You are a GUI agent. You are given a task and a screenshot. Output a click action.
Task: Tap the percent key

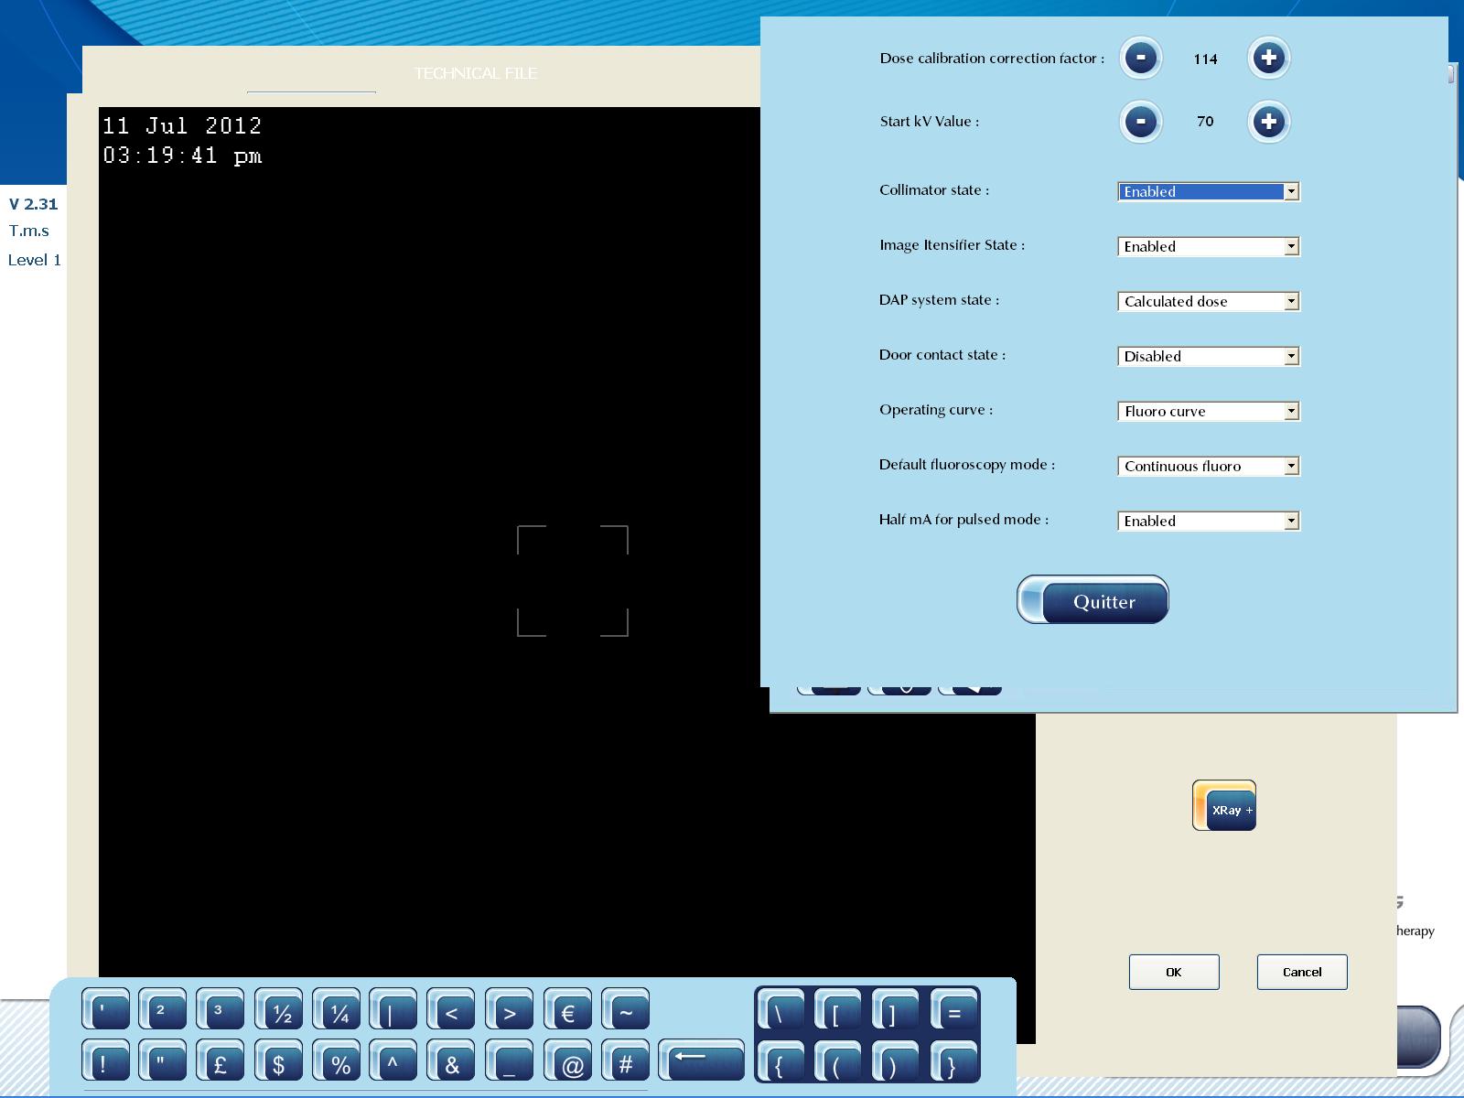tap(337, 1061)
